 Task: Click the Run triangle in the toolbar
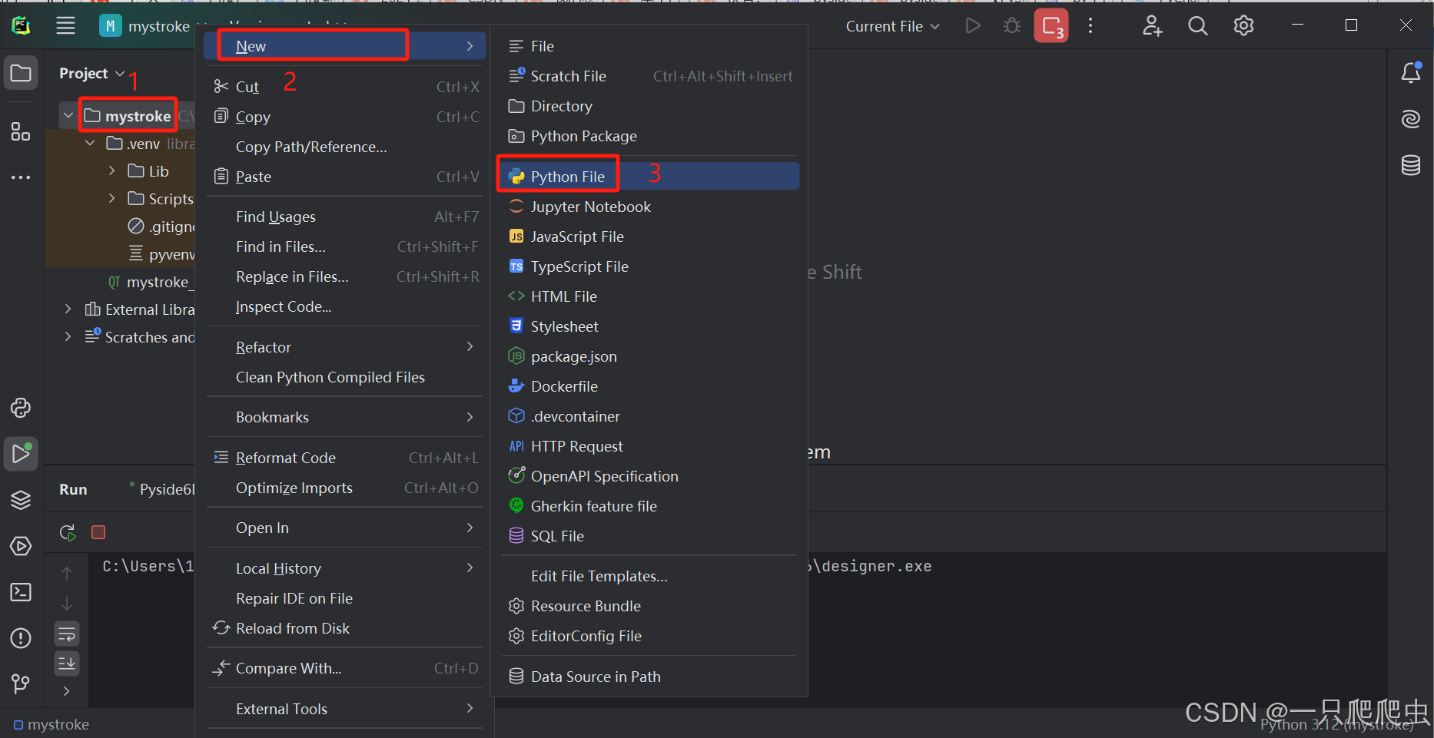973,25
